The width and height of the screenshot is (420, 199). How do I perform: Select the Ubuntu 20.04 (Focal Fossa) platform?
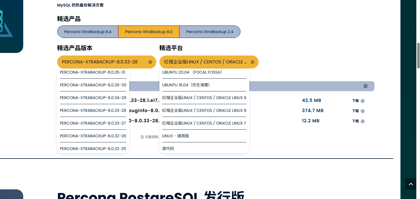click(x=192, y=72)
